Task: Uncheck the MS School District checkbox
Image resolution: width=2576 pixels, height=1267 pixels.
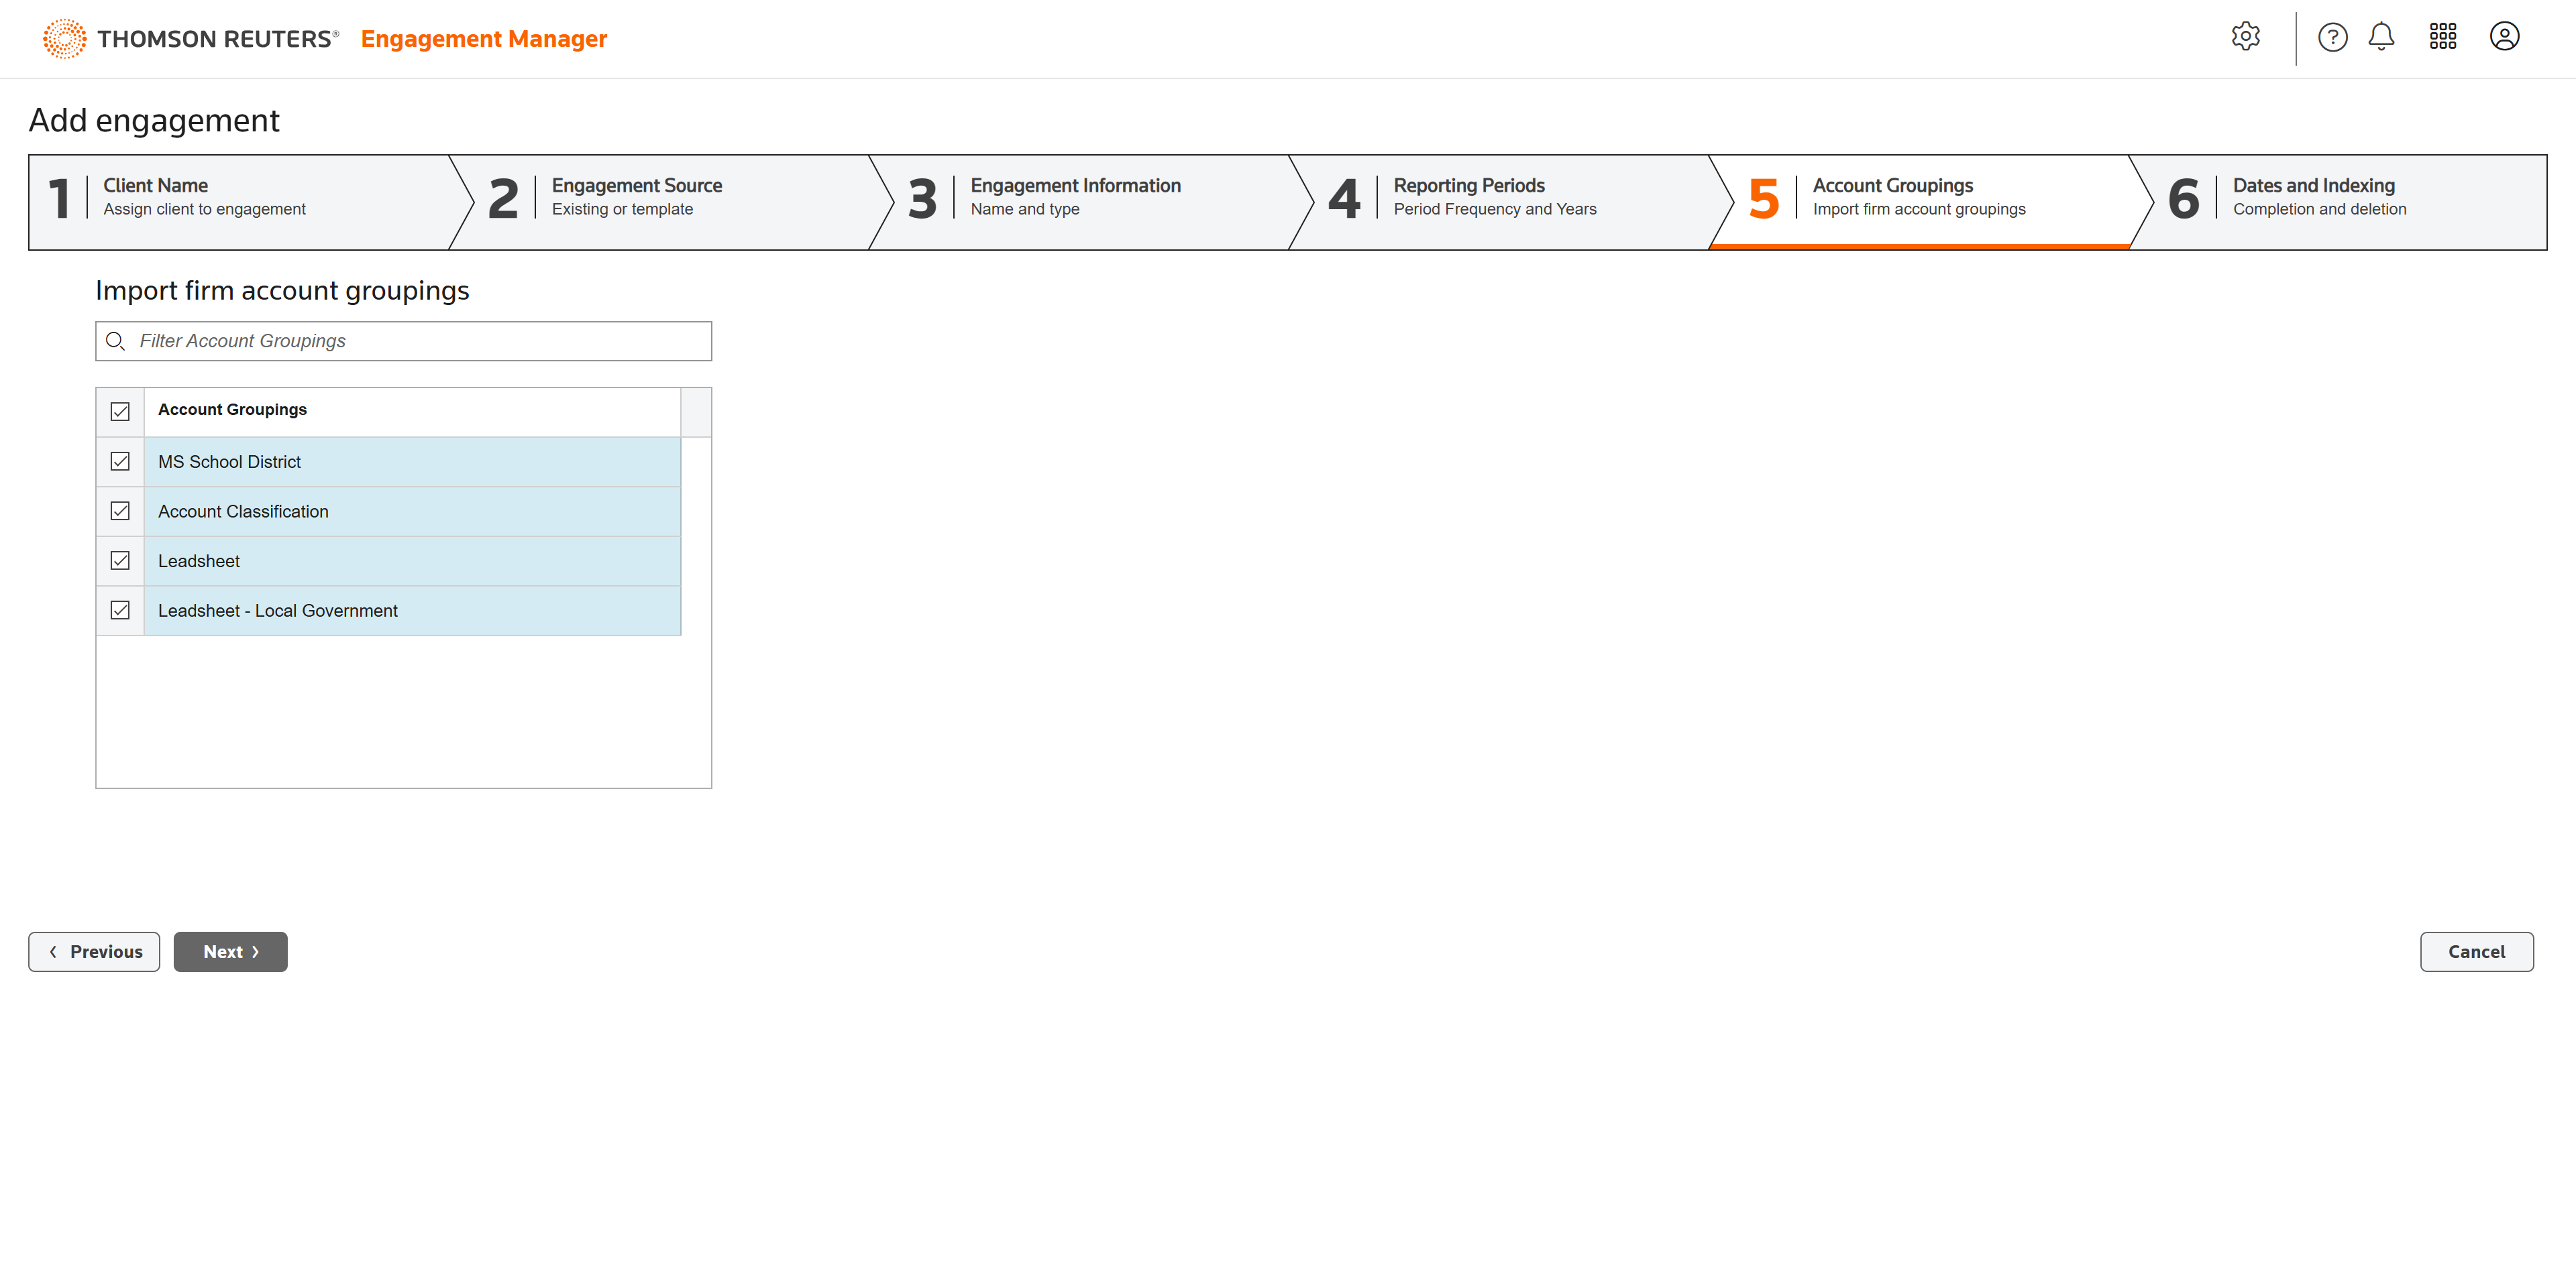Action: 120,462
